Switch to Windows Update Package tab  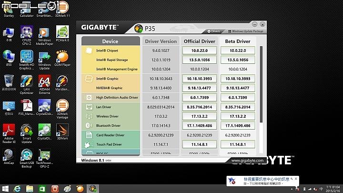pos(245,31)
